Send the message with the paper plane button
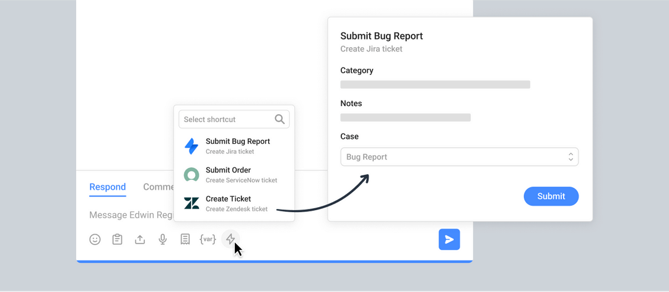The width and height of the screenshot is (669, 292). [449, 239]
